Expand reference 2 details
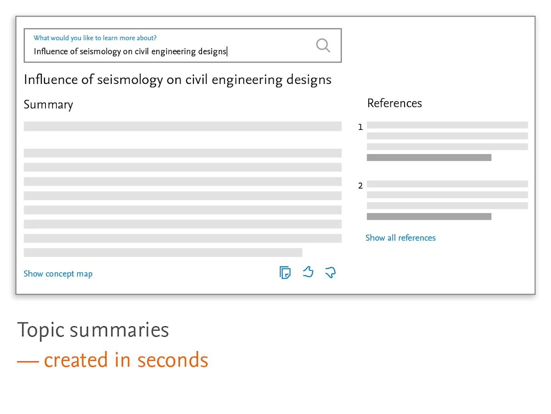This screenshot has height=414, width=551. (x=360, y=186)
